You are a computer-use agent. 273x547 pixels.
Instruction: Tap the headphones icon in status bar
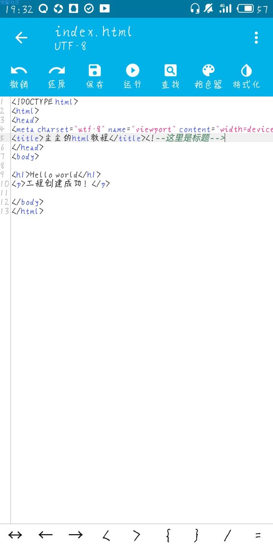pyautogui.click(x=195, y=8)
